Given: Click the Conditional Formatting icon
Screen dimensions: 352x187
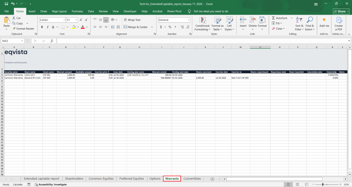Looking at the screenshot, I should [202, 20].
